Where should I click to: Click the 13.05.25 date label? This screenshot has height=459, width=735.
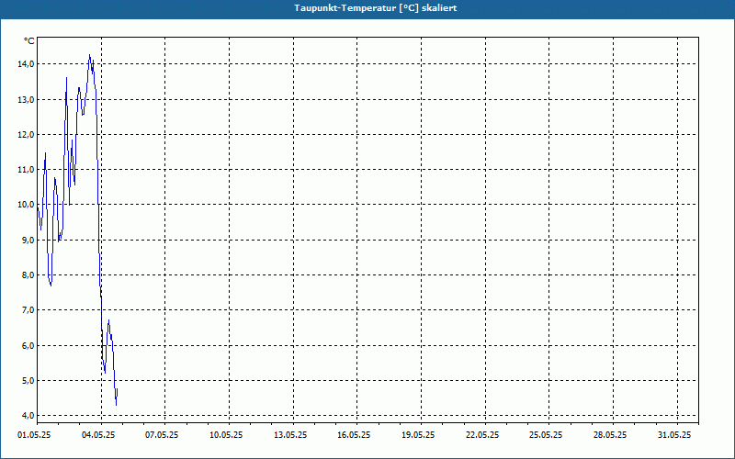[290, 435]
